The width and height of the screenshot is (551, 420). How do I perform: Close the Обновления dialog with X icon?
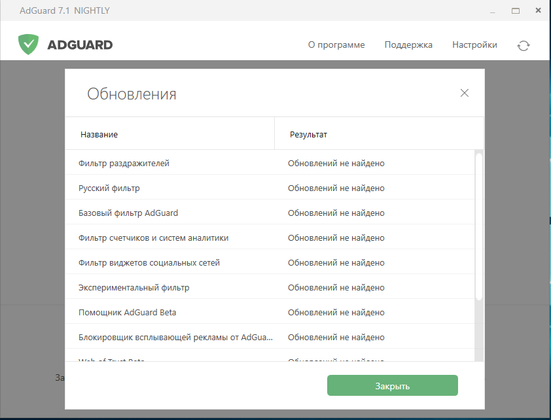coord(465,93)
